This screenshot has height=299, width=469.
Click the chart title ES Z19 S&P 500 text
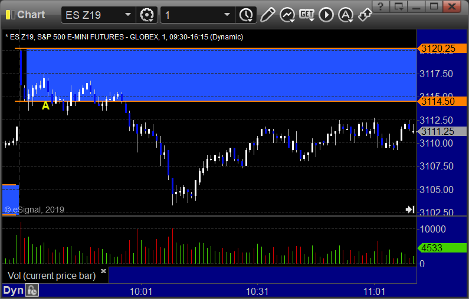pos(124,37)
